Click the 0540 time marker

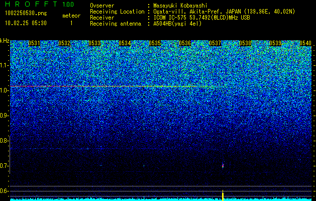click(x=305, y=43)
